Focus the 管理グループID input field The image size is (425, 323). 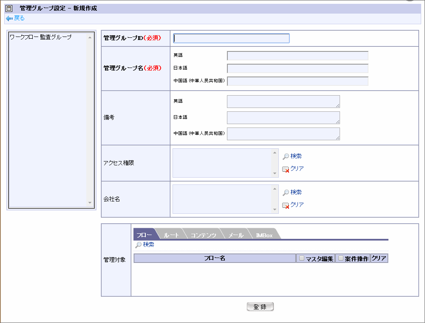click(231, 38)
